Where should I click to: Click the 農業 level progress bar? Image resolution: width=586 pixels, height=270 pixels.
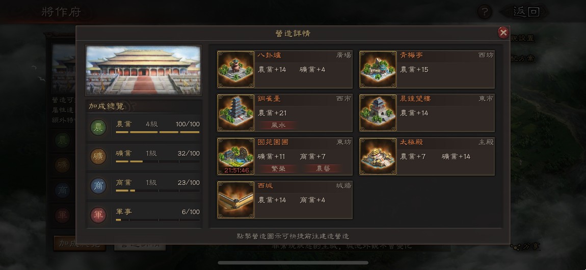[158, 132]
